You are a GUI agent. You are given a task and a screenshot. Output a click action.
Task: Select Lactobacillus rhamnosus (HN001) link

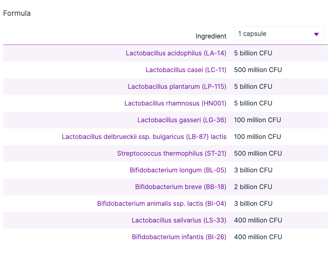(x=175, y=103)
